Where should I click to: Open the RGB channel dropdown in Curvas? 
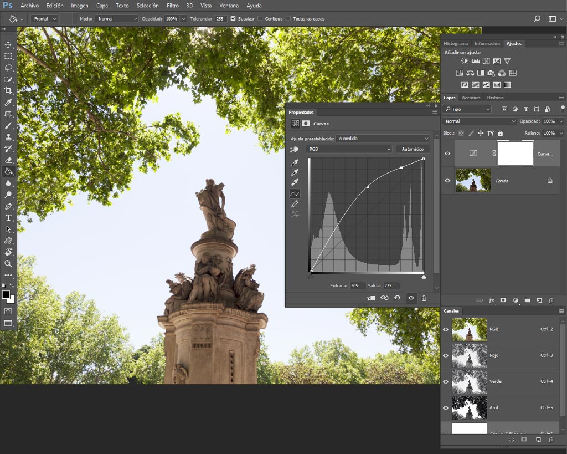tap(349, 149)
